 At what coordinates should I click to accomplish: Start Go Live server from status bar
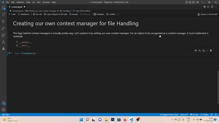coord(194,115)
